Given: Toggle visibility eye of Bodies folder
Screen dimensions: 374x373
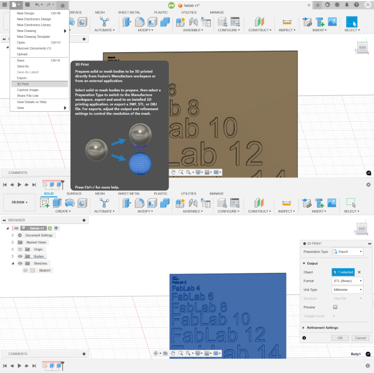Looking at the screenshot, I should 20,256.
